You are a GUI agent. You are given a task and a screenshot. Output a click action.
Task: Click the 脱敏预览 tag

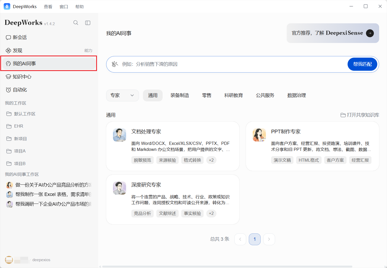pos(142,160)
